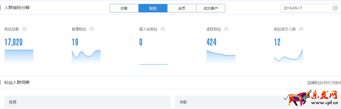Click the 粉丝成交人数 metric label
This screenshot has height=109, width=341.
pyautogui.click(x=285, y=29)
